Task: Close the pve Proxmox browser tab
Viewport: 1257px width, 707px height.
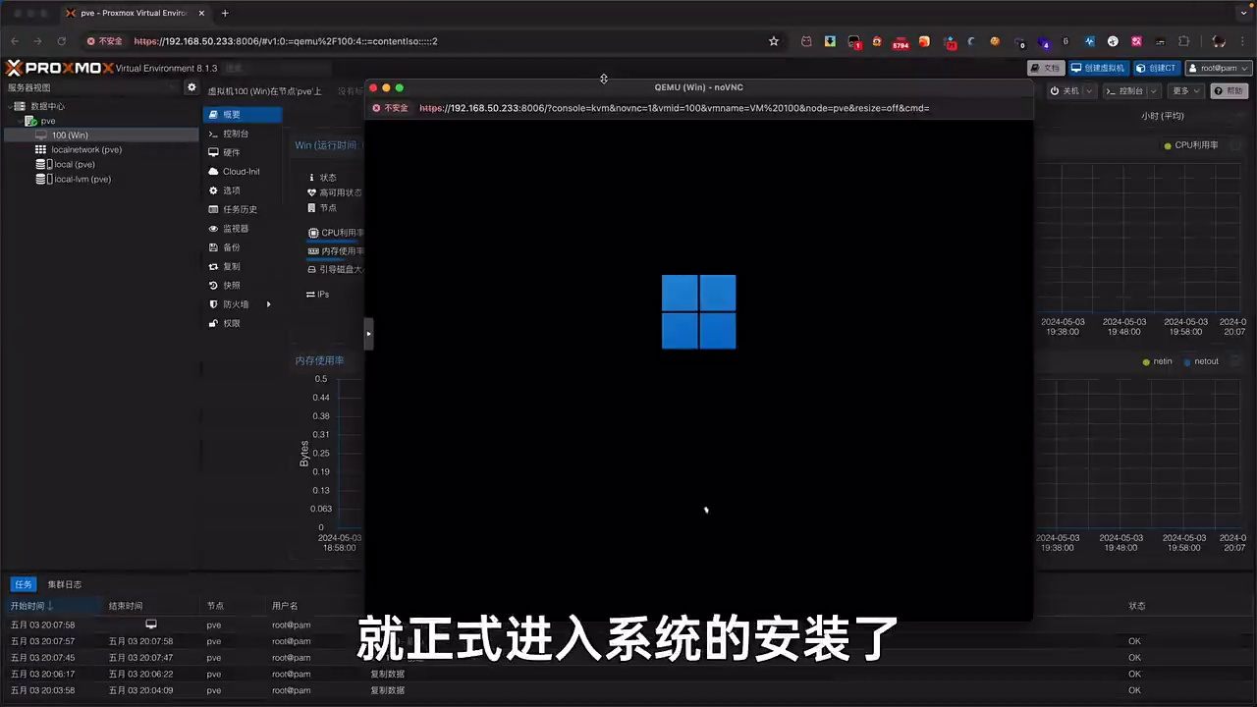Action: point(200,13)
